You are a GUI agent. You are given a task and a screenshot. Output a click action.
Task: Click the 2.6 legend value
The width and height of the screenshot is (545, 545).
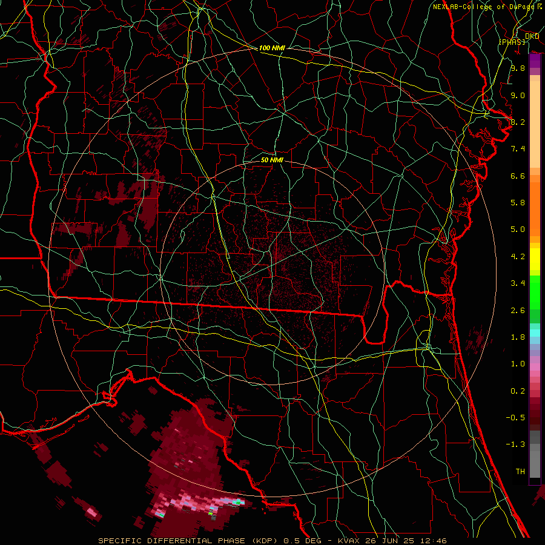pyautogui.click(x=518, y=311)
